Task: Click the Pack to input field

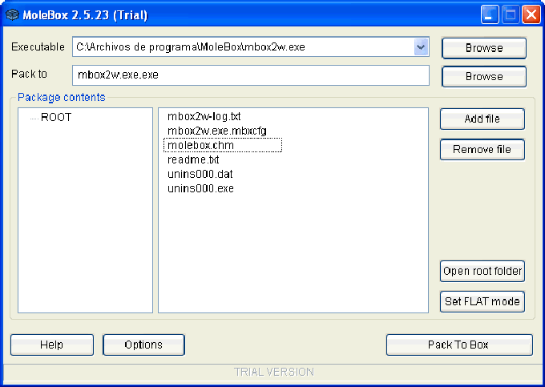Action: click(251, 75)
